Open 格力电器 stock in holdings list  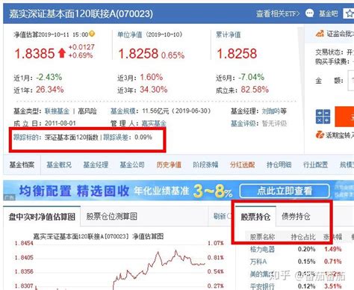coord(262,249)
